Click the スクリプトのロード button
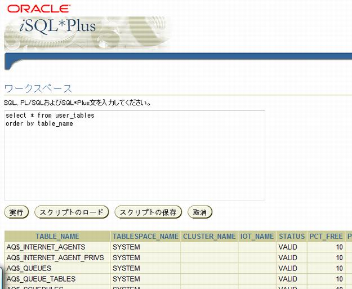 point(72,212)
